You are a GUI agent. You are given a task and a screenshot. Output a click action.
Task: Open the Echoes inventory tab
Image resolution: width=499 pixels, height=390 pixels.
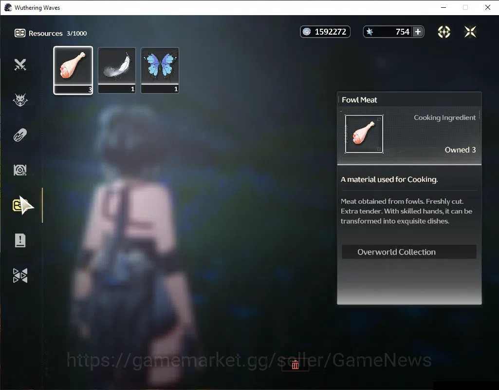click(20, 100)
